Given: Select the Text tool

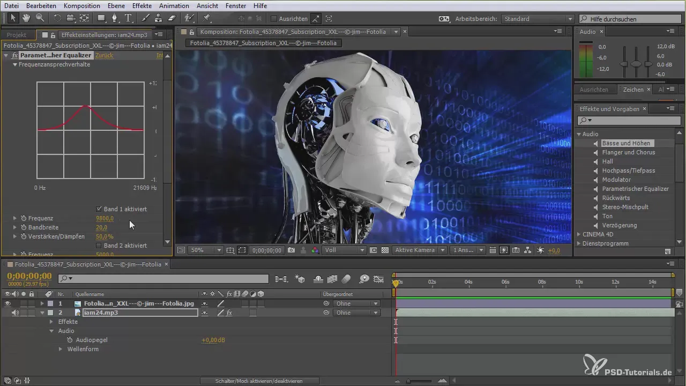Looking at the screenshot, I should [x=129, y=18].
